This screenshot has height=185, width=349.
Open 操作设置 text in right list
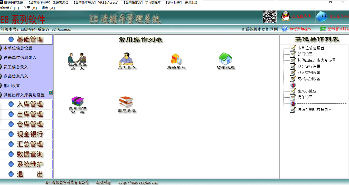(x=305, y=97)
